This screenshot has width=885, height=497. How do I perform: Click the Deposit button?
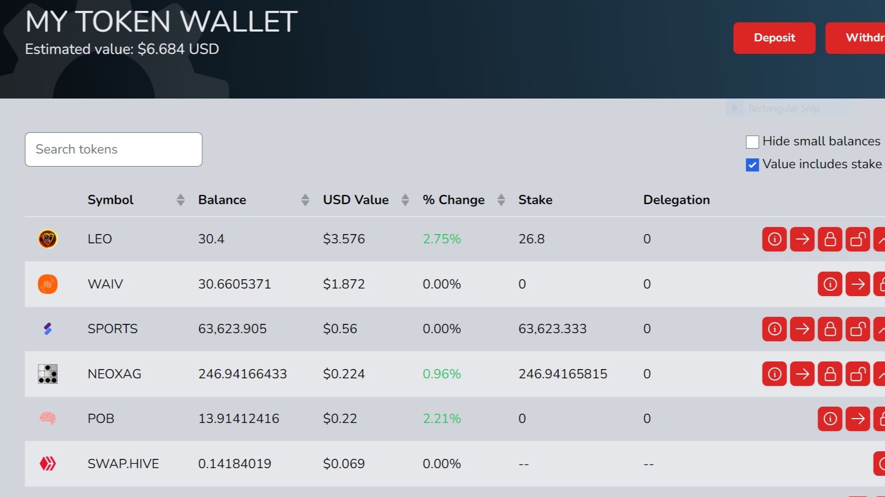(x=774, y=38)
